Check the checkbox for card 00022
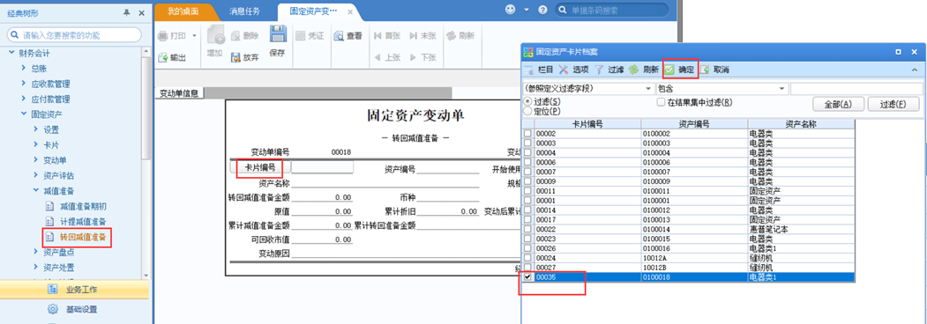 tap(528, 229)
